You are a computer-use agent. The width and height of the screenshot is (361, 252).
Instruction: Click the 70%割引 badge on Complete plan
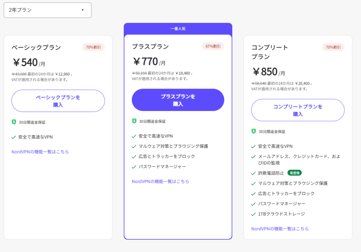[333, 47]
